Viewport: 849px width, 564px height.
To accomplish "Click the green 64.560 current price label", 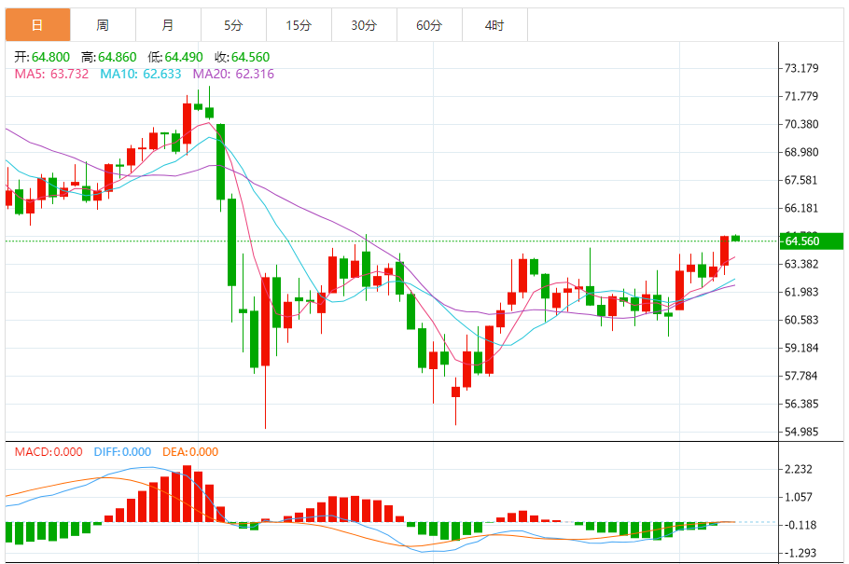I will tap(811, 241).
